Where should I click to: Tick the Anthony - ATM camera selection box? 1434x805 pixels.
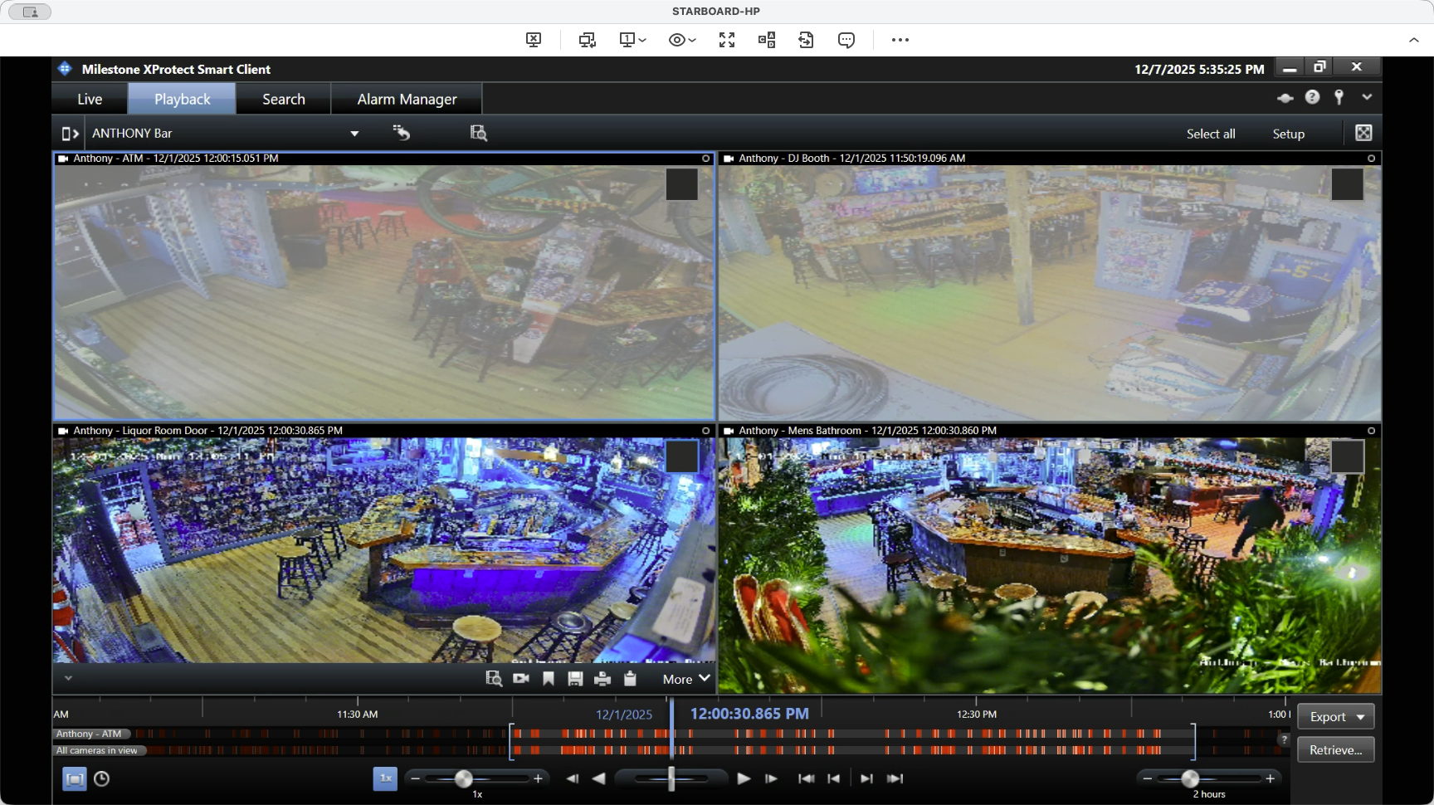(681, 184)
